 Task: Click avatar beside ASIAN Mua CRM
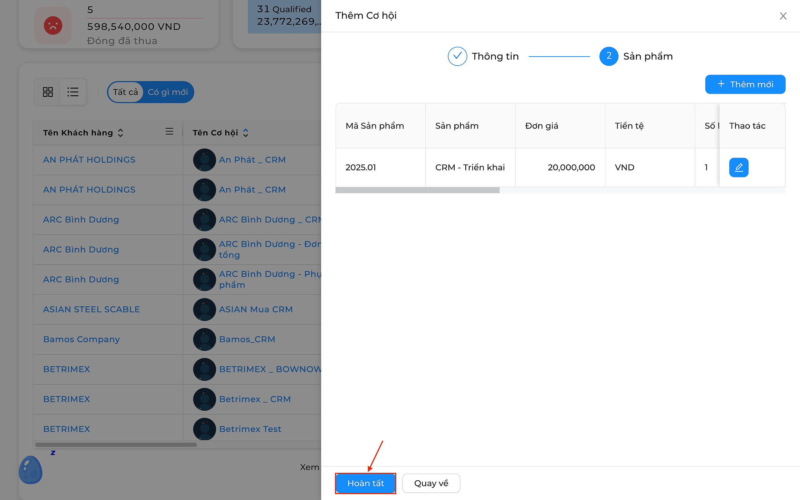click(205, 309)
